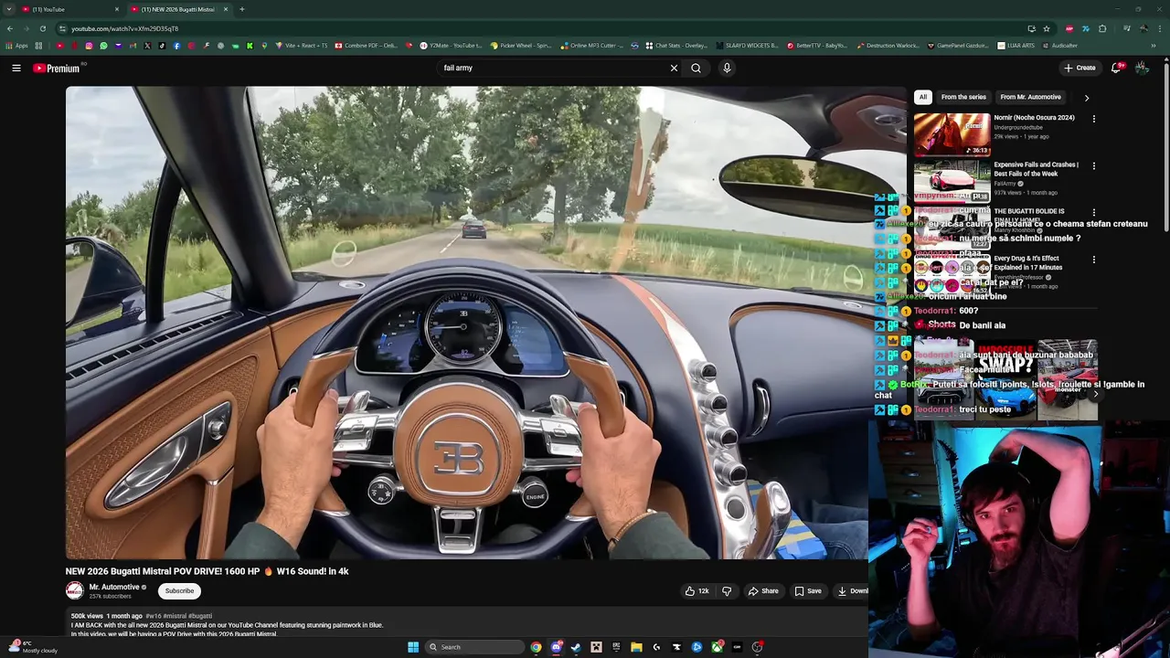1170x658 pixels.
Task: Expand more filter chips with right arrow
Action: (x=1086, y=98)
